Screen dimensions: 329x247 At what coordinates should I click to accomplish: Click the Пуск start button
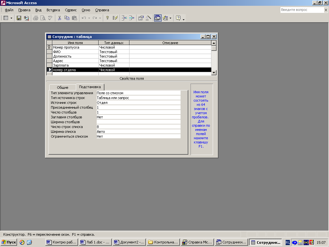pyautogui.click(x=9, y=242)
